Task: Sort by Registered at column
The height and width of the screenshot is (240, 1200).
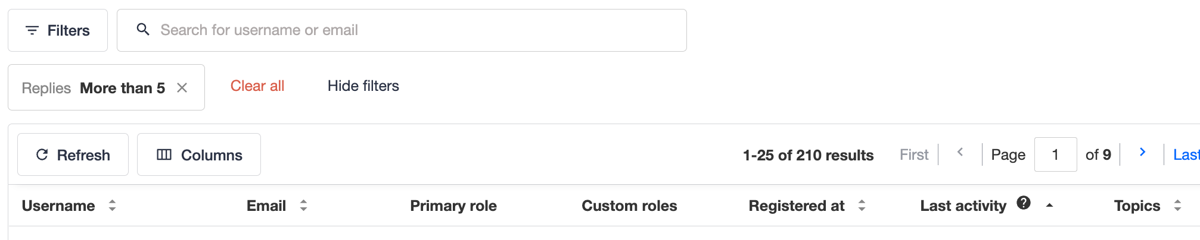Action: click(x=797, y=206)
